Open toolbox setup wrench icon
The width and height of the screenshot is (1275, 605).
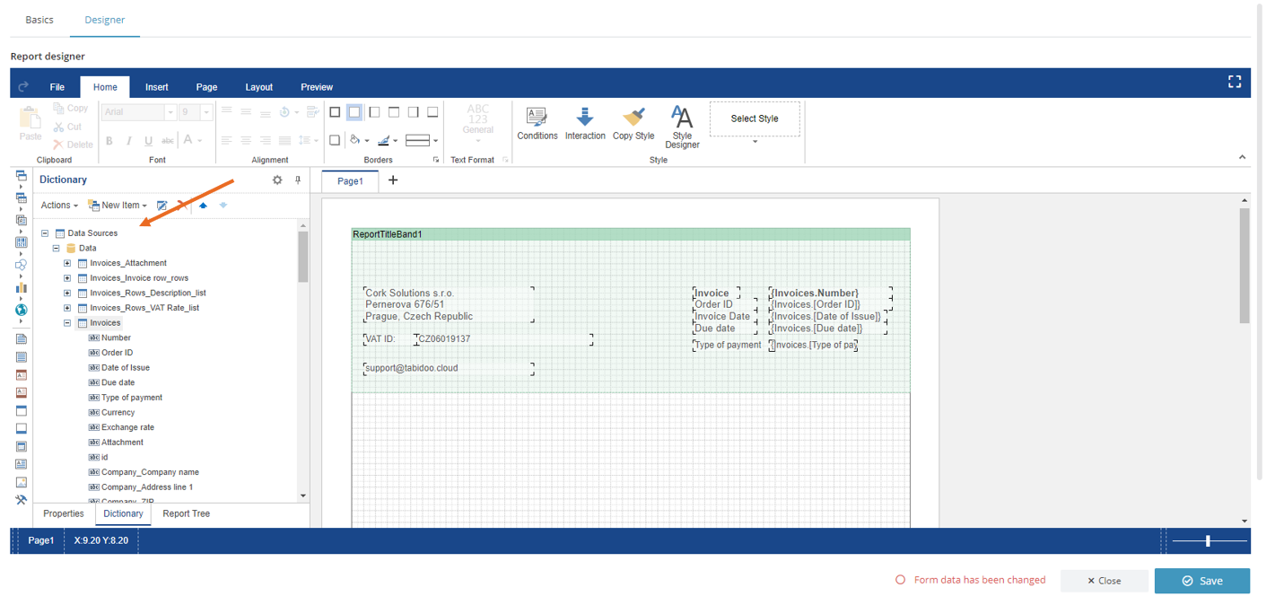point(22,500)
